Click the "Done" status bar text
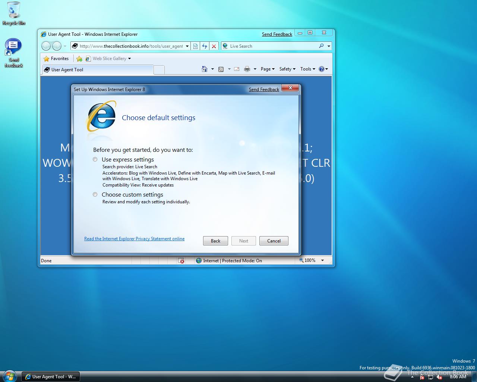Image resolution: width=477 pixels, height=382 pixels. [46, 261]
